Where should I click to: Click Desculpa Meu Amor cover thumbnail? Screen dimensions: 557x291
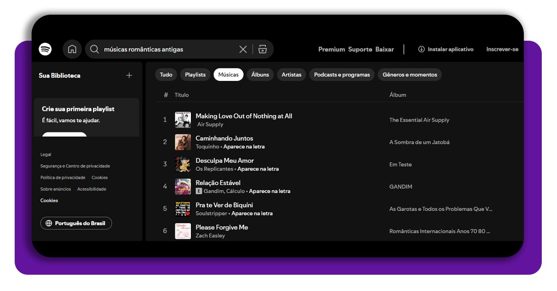(183, 165)
